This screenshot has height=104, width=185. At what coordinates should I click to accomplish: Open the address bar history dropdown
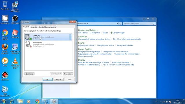[117, 24]
